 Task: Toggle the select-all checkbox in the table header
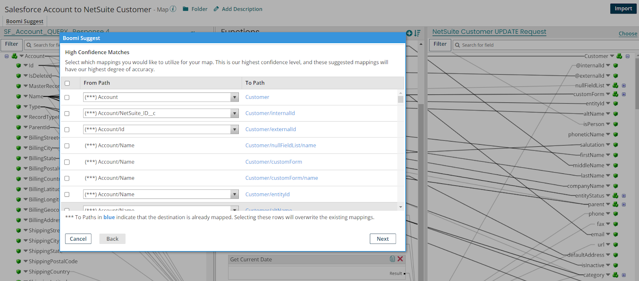[x=67, y=83]
